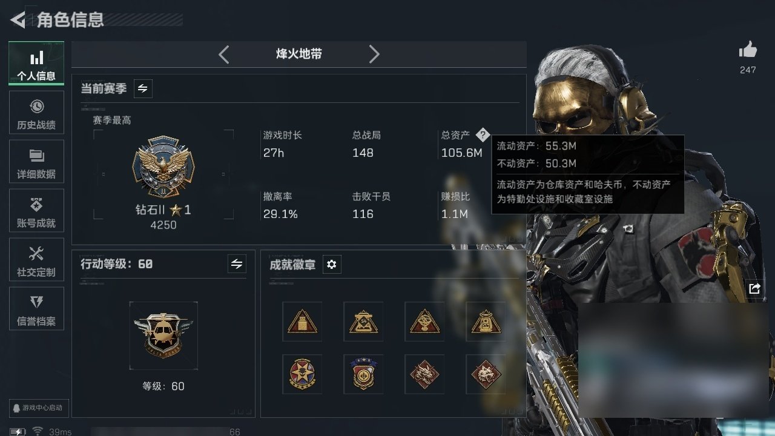Open 详细数据 in the sidebar
The image size is (775, 436).
36,162
